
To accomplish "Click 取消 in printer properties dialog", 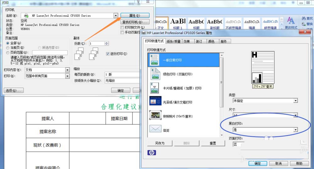I will coord(278,163).
